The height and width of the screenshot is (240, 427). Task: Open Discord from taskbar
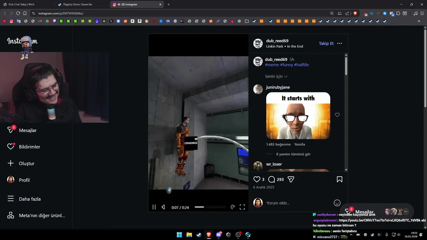[219, 235]
